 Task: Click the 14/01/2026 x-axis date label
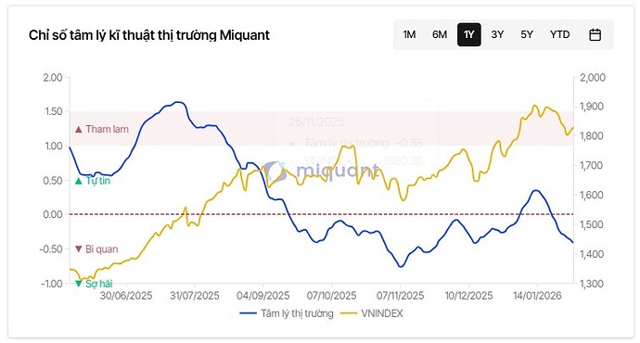pyautogui.click(x=537, y=296)
